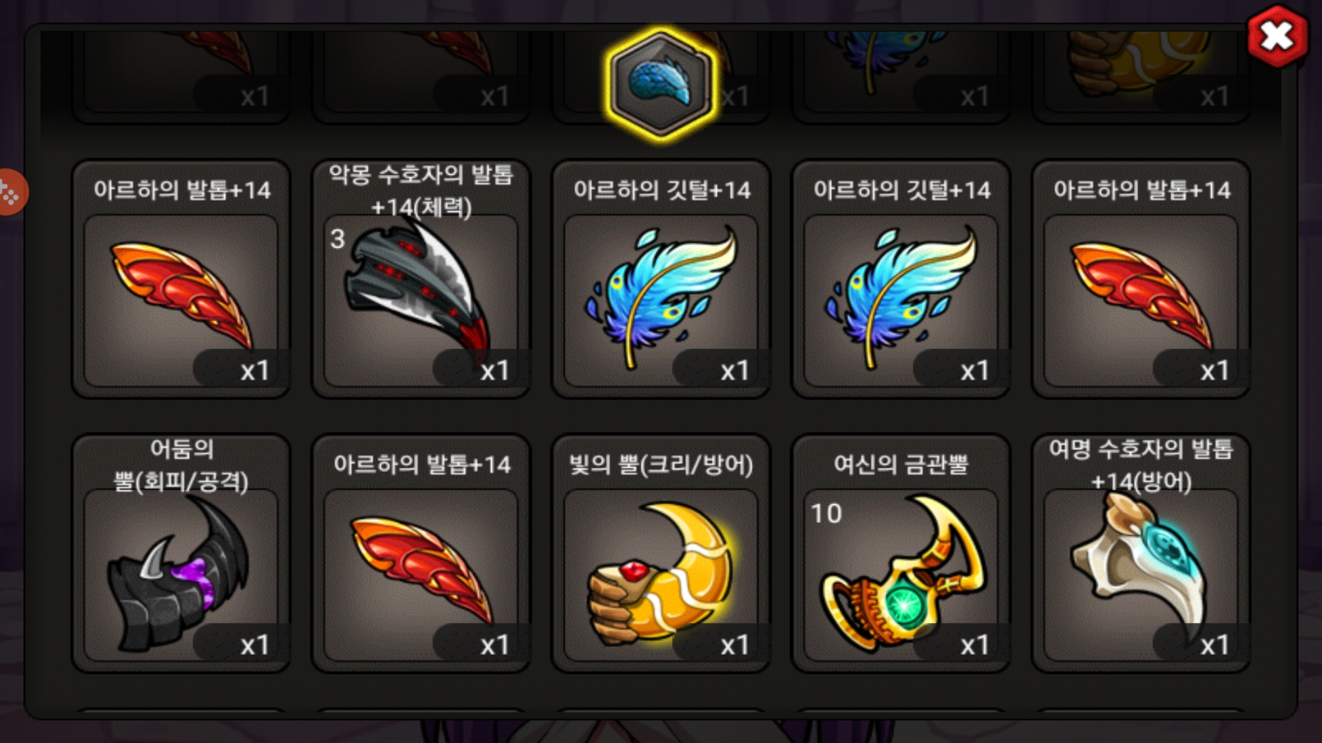Screen dimensions: 1322x743
Task: Select the first 아르하의 발톱+14 in middle row
Action: [181, 279]
